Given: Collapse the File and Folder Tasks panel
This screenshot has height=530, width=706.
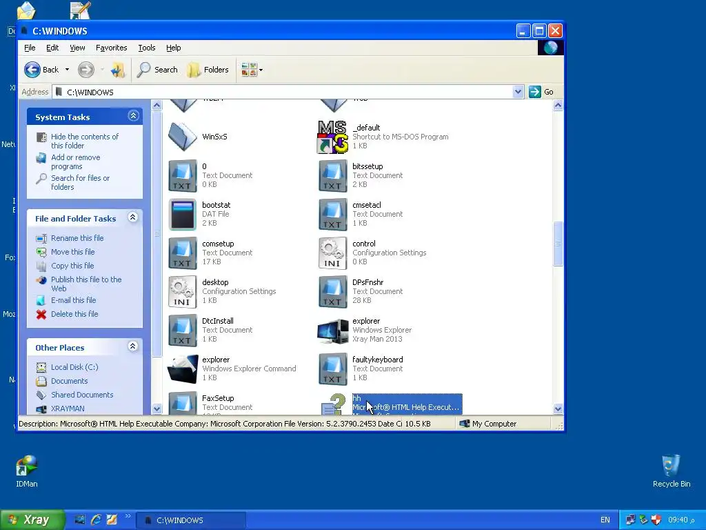Looking at the screenshot, I should point(133,217).
